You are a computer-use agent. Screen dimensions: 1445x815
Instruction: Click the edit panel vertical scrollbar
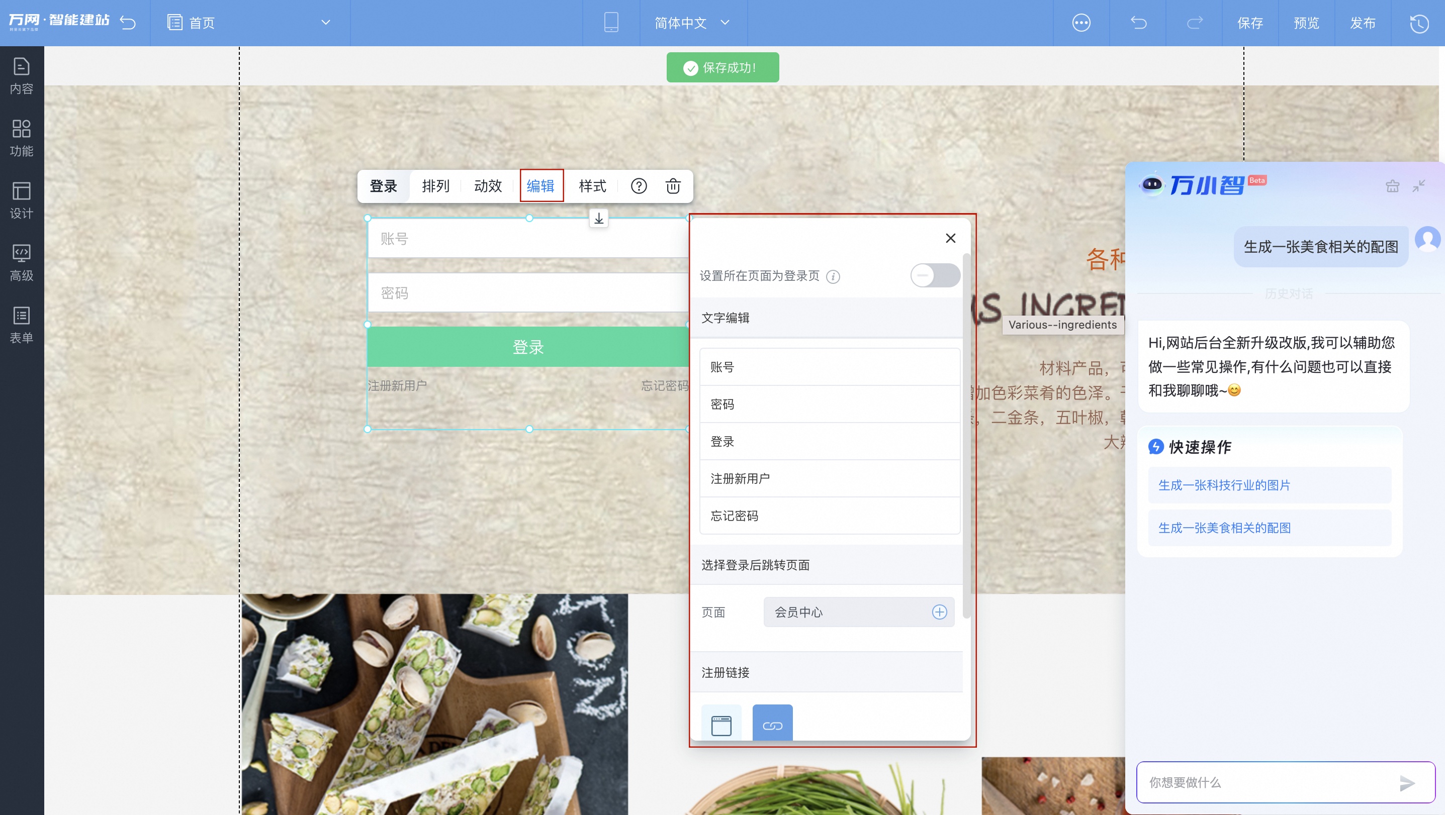966,435
